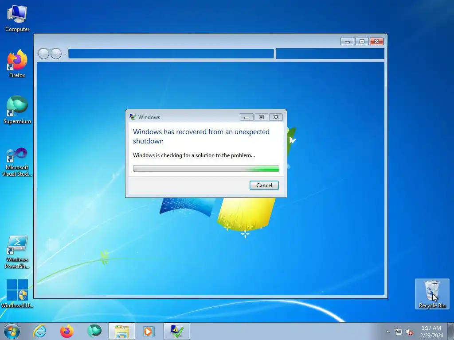The width and height of the screenshot is (454, 340).
Task: Click the "Windows has recovered" heading text
Action: [x=201, y=136]
